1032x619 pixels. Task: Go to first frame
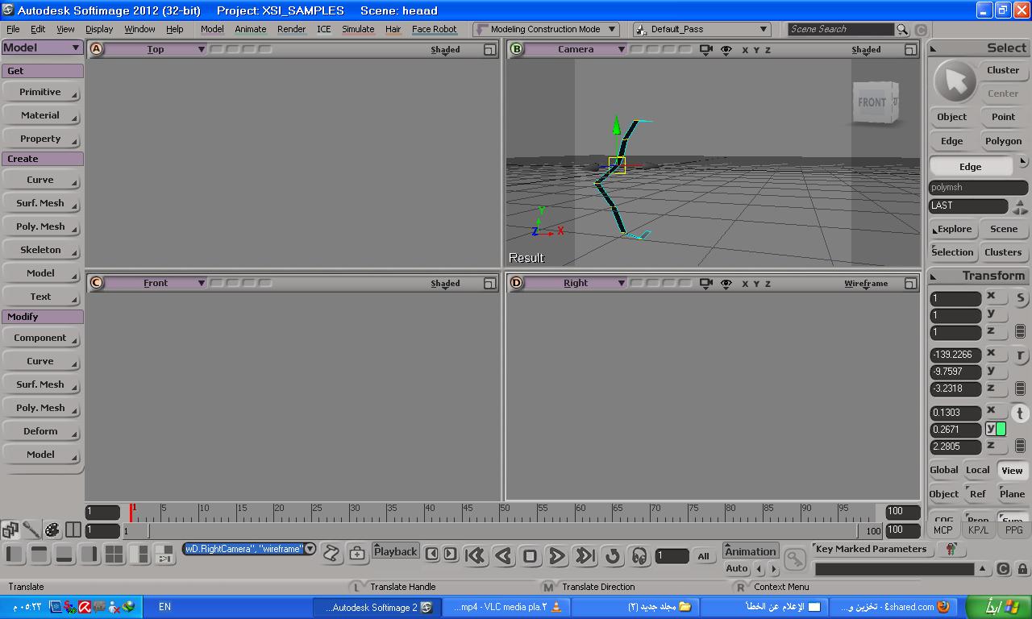[475, 555]
